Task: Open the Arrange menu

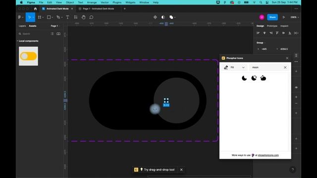Action: (x=92, y=2)
